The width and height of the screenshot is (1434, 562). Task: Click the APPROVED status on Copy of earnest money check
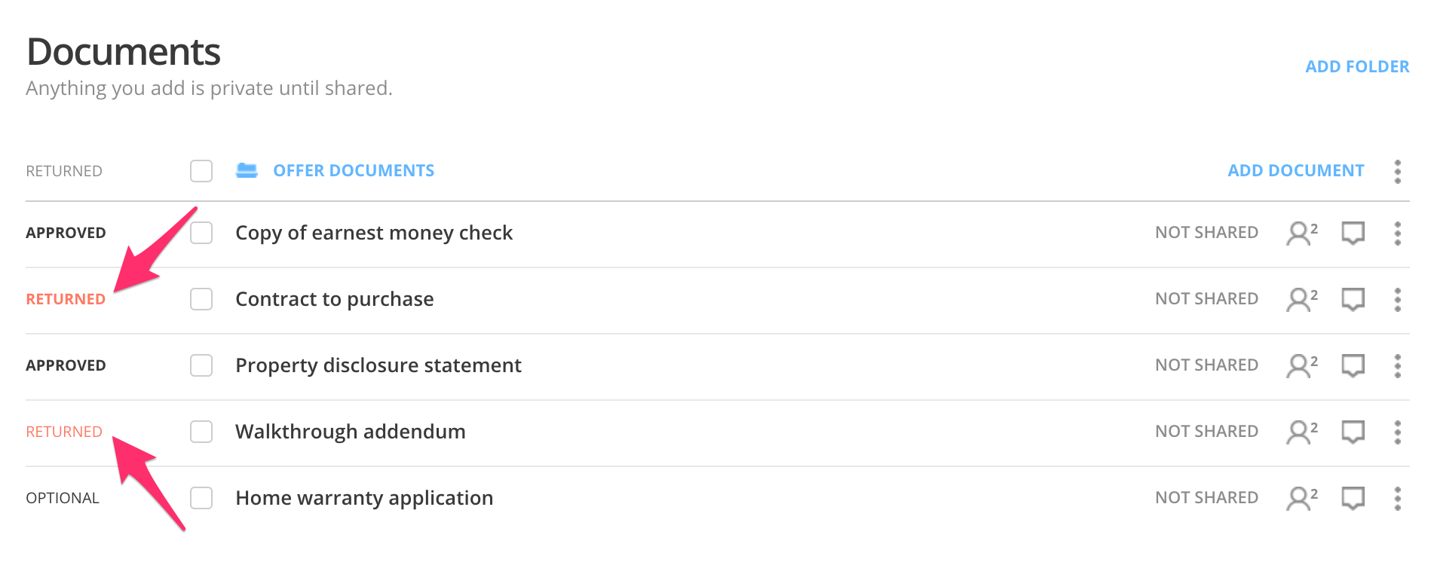66,233
